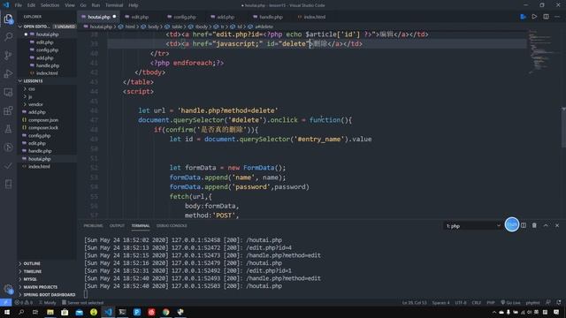566x318 pixels.
Task: Open errors and warnings count in status bar
Action: coord(24,302)
